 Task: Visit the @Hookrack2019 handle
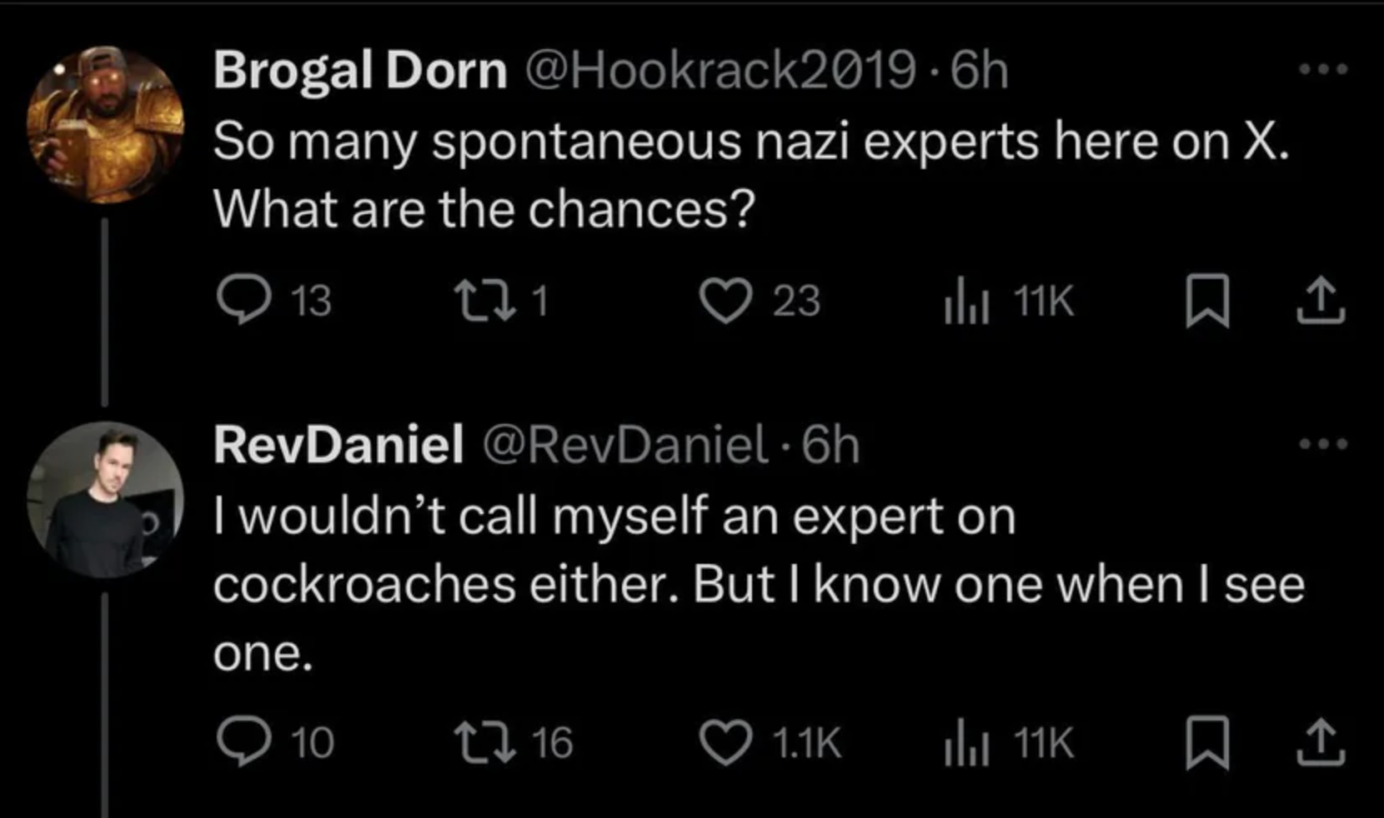[x=719, y=70]
